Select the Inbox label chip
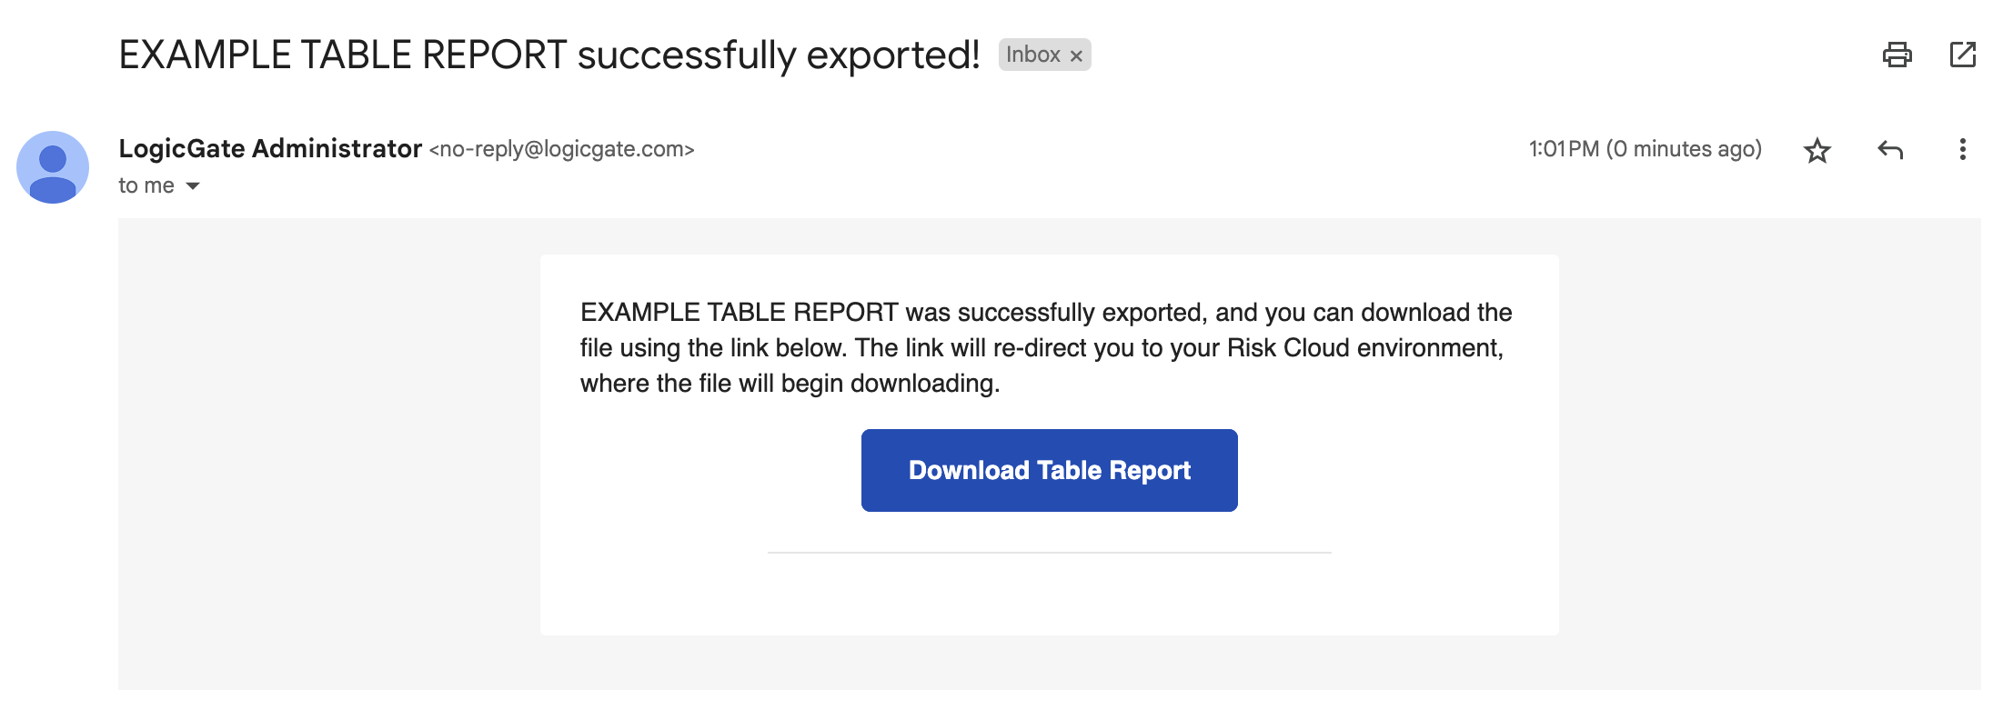Screen dimensions: 2003x720 click(1033, 55)
